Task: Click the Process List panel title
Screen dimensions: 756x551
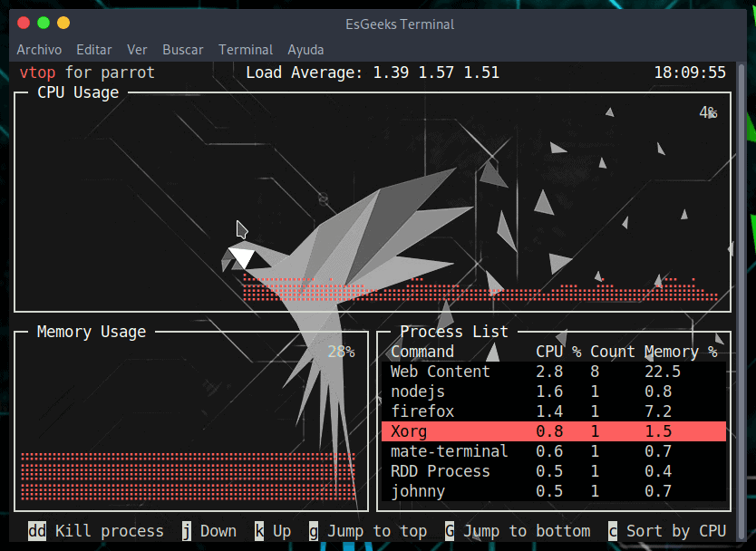Action: coord(454,332)
